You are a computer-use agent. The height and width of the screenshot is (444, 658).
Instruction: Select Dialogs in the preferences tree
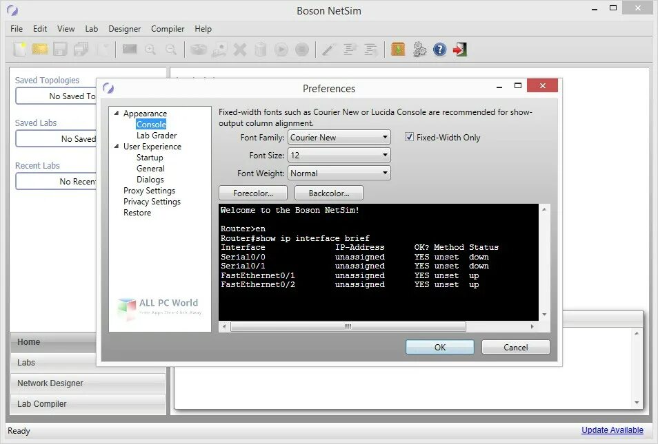(x=150, y=179)
